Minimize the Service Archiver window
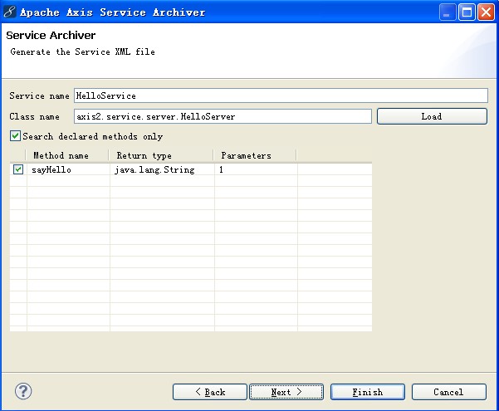This screenshot has height=411, width=499. (448, 12)
